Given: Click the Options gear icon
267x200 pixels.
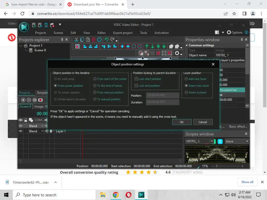Looking at the screenshot, I should (x=229, y=32).
